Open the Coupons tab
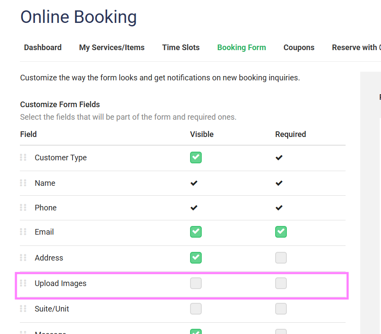 (x=299, y=48)
